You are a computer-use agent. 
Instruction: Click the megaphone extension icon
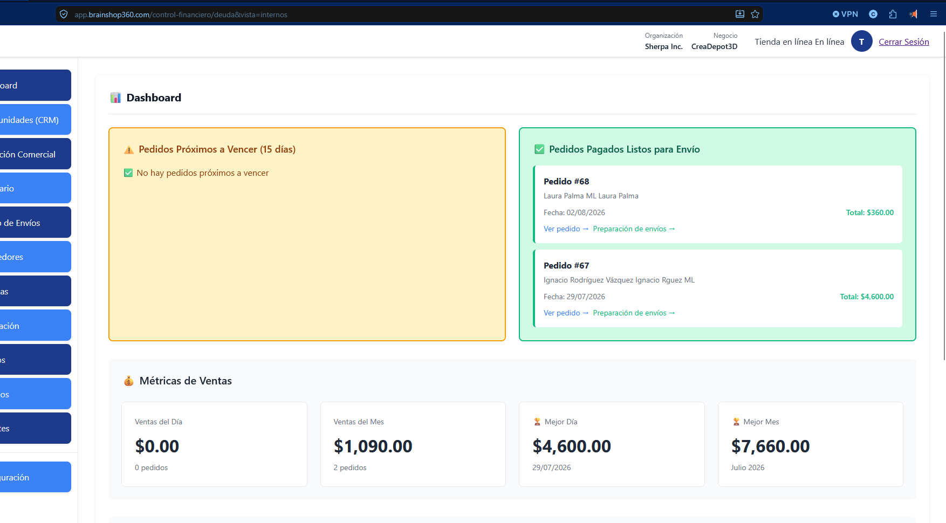click(913, 14)
